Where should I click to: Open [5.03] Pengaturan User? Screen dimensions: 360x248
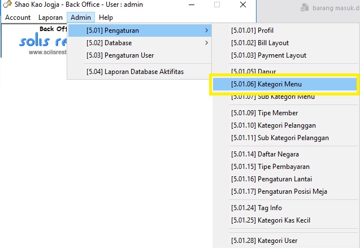(120, 55)
